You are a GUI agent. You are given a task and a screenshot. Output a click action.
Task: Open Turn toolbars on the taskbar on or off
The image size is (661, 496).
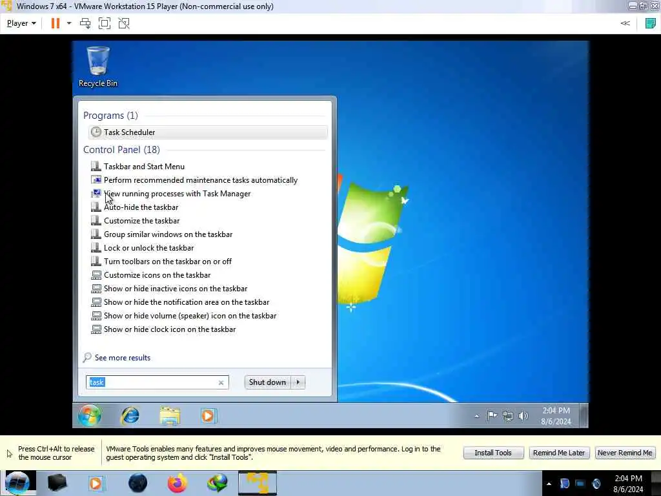click(167, 261)
